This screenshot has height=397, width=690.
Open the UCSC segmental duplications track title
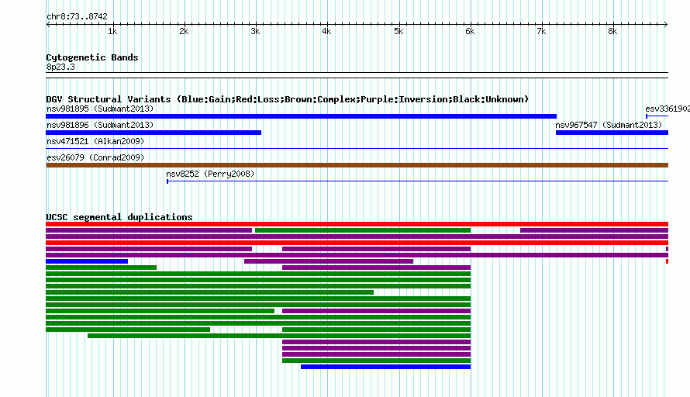pos(119,217)
